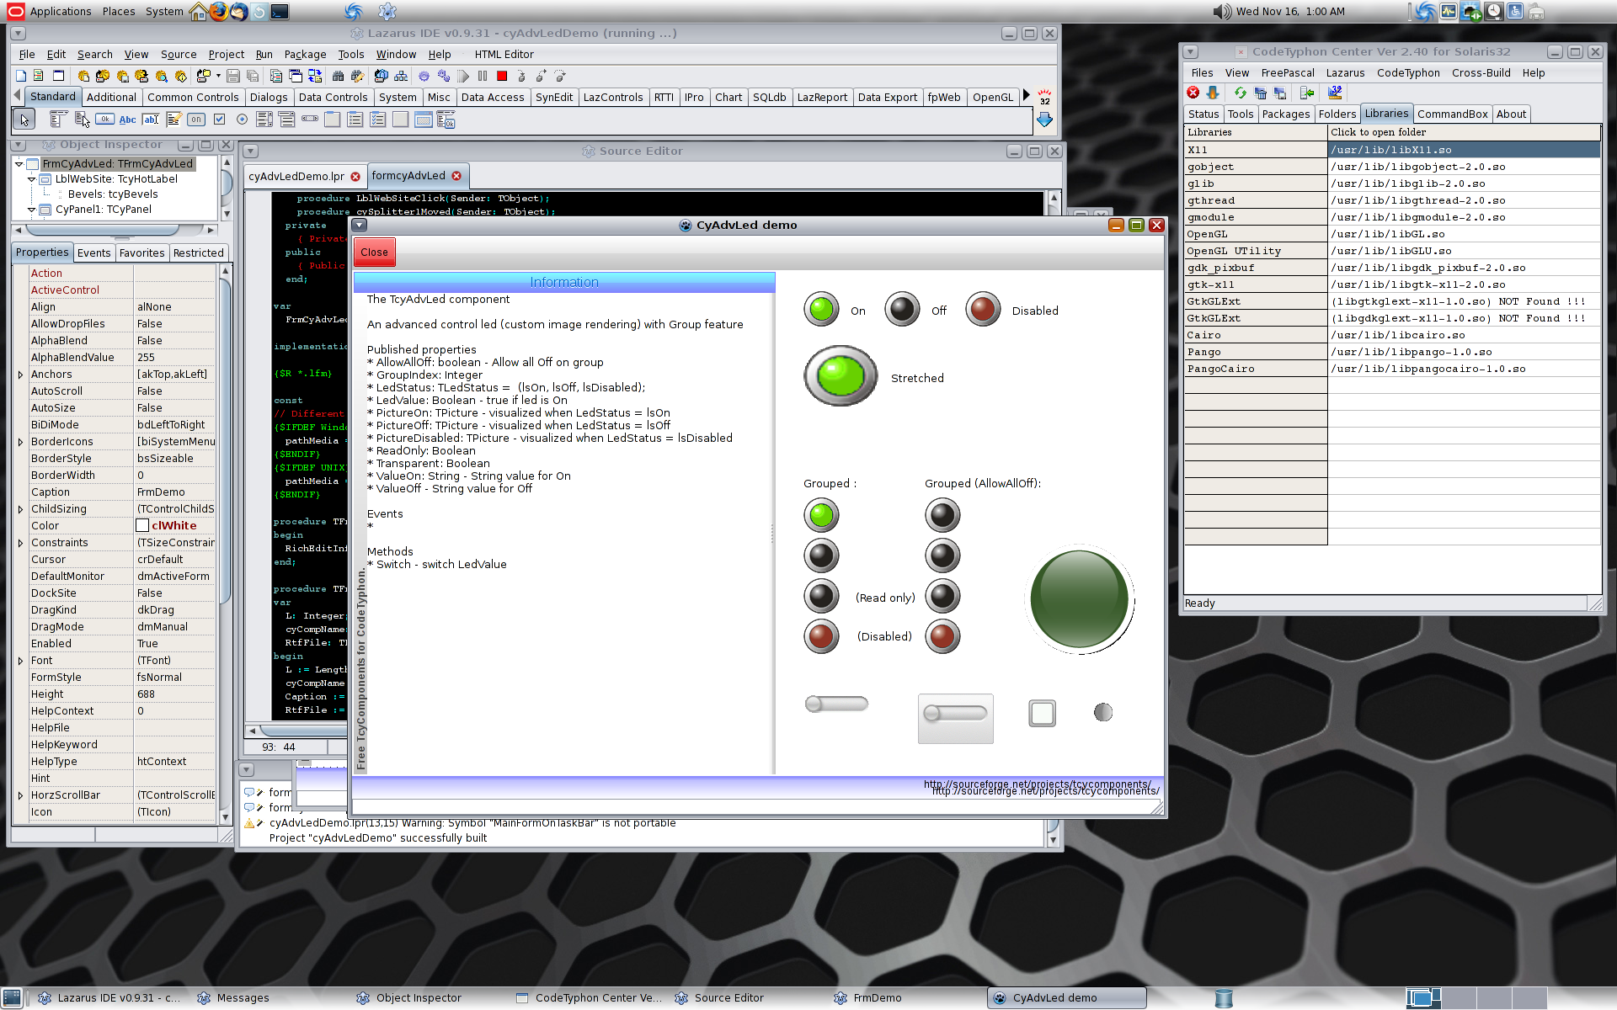This screenshot has width=1617, height=1010.
Task: Toggle the small square checkbox LED at bottom
Action: pos(1042,713)
